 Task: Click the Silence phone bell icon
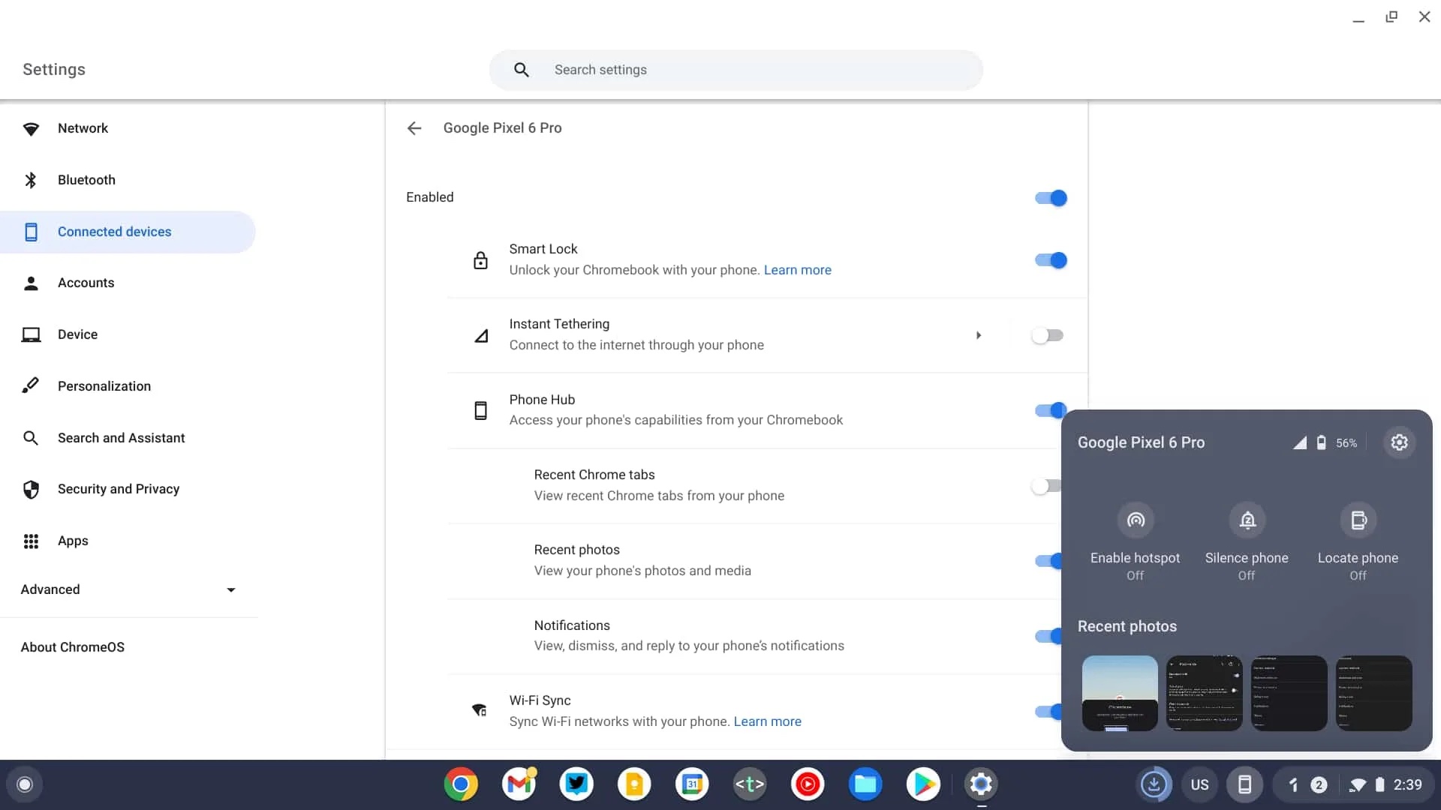tap(1247, 520)
